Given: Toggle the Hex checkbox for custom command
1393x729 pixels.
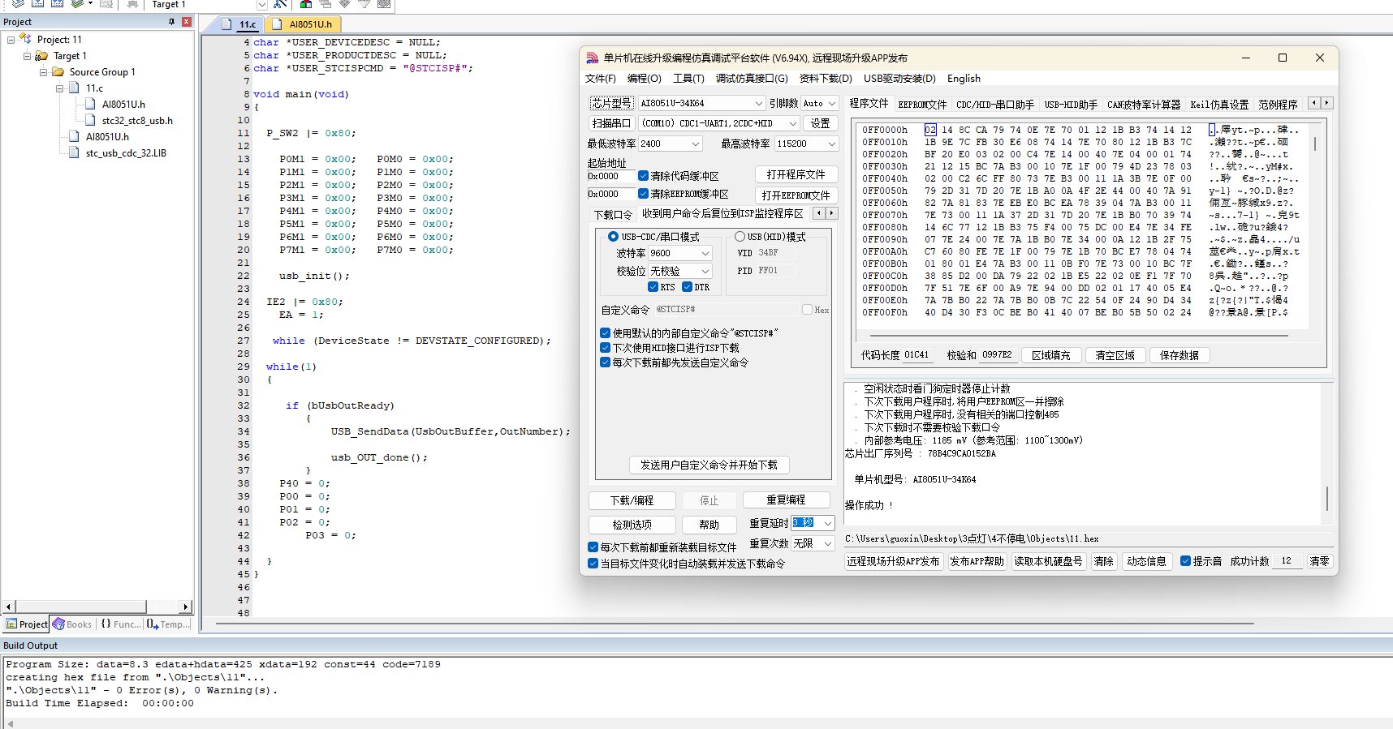Looking at the screenshot, I should (x=807, y=310).
